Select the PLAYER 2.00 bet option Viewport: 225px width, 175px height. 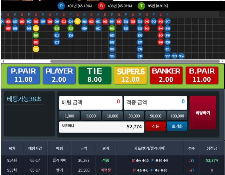tap(59, 75)
